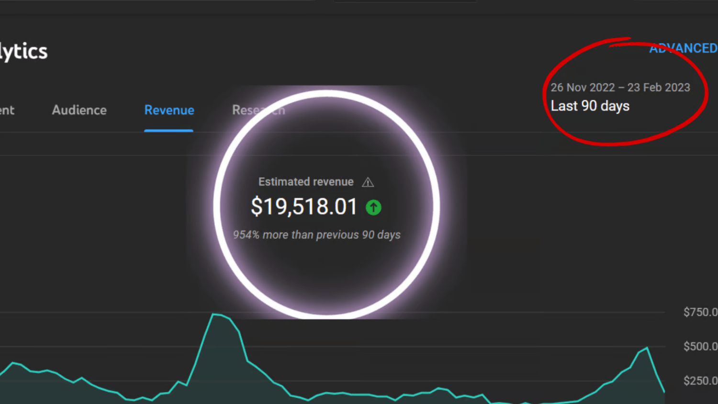
Task: Click the highest peak on the revenue chart
Action: [x=214, y=314]
